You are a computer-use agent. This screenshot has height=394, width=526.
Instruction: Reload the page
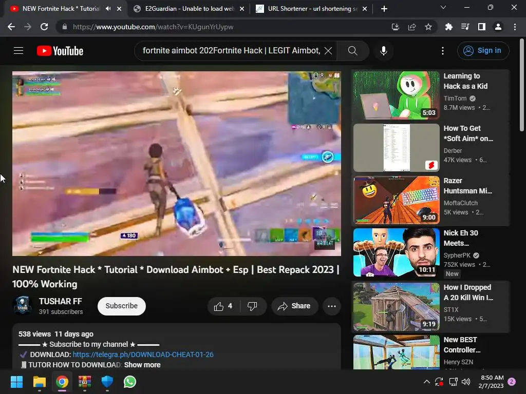tap(44, 27)
